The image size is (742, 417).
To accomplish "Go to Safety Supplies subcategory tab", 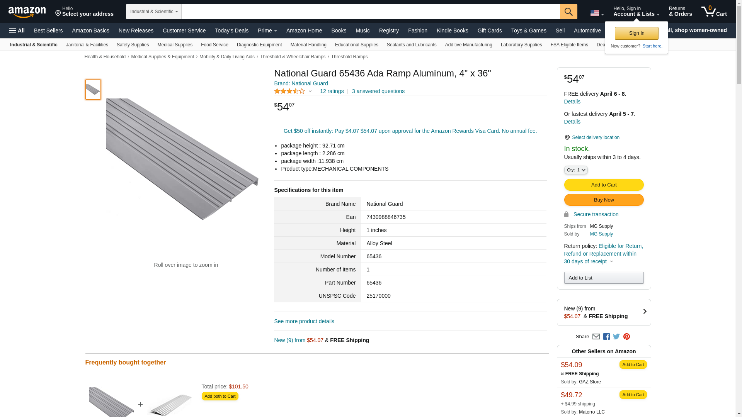I will pyautogui.click(x=133, y=45).
